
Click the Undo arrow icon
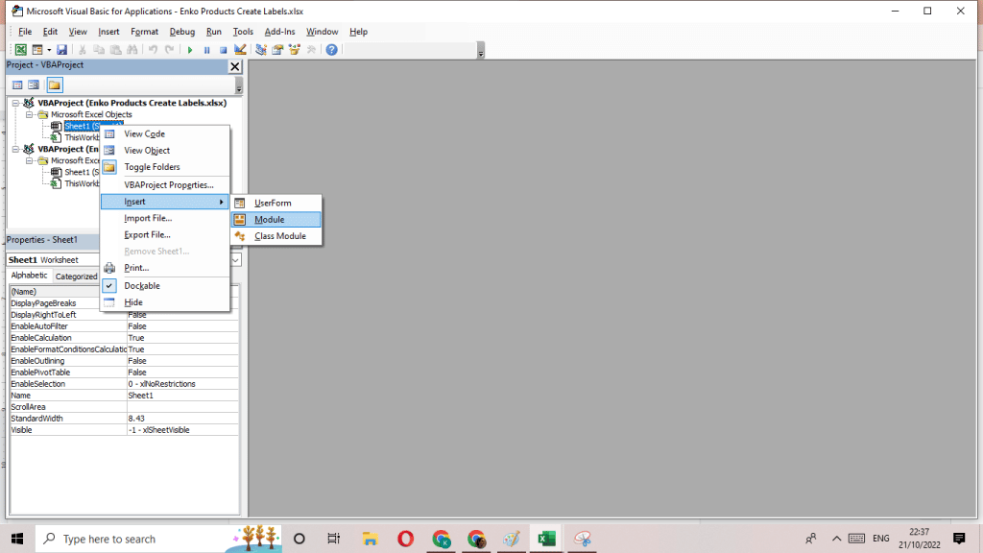[x=153, y=50]
